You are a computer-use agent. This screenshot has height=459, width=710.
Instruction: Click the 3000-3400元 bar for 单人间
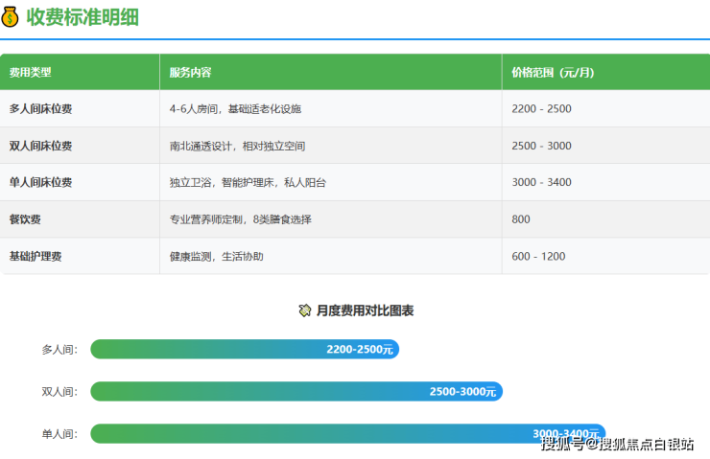347,433
